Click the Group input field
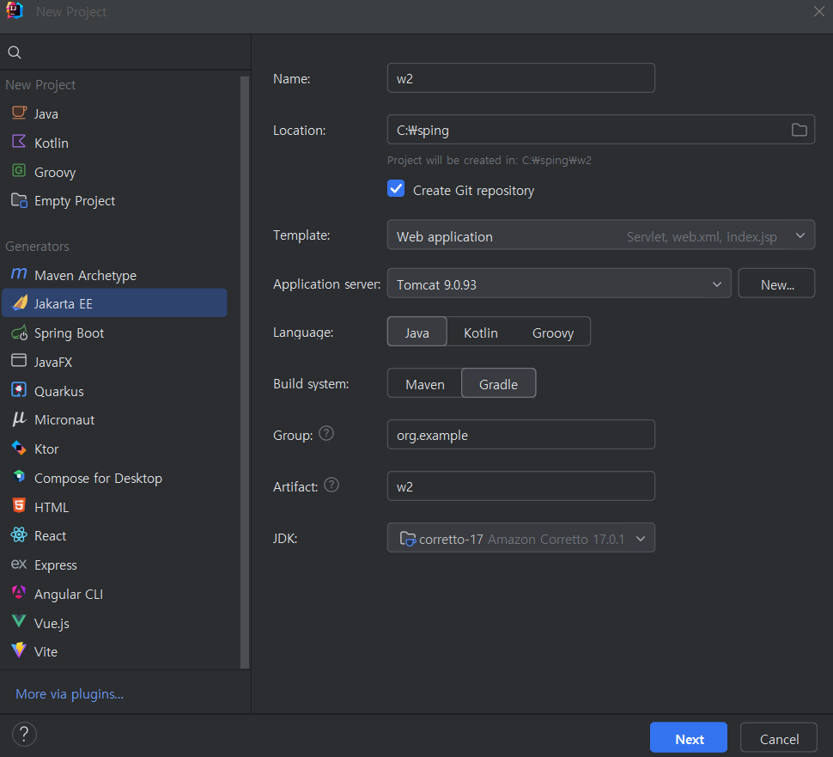 [x=520, y=435]
